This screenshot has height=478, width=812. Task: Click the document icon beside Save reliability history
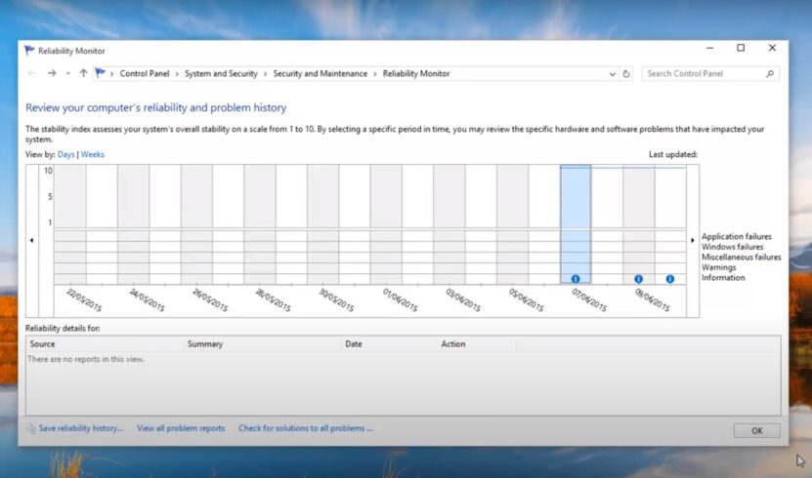[31, 428]
